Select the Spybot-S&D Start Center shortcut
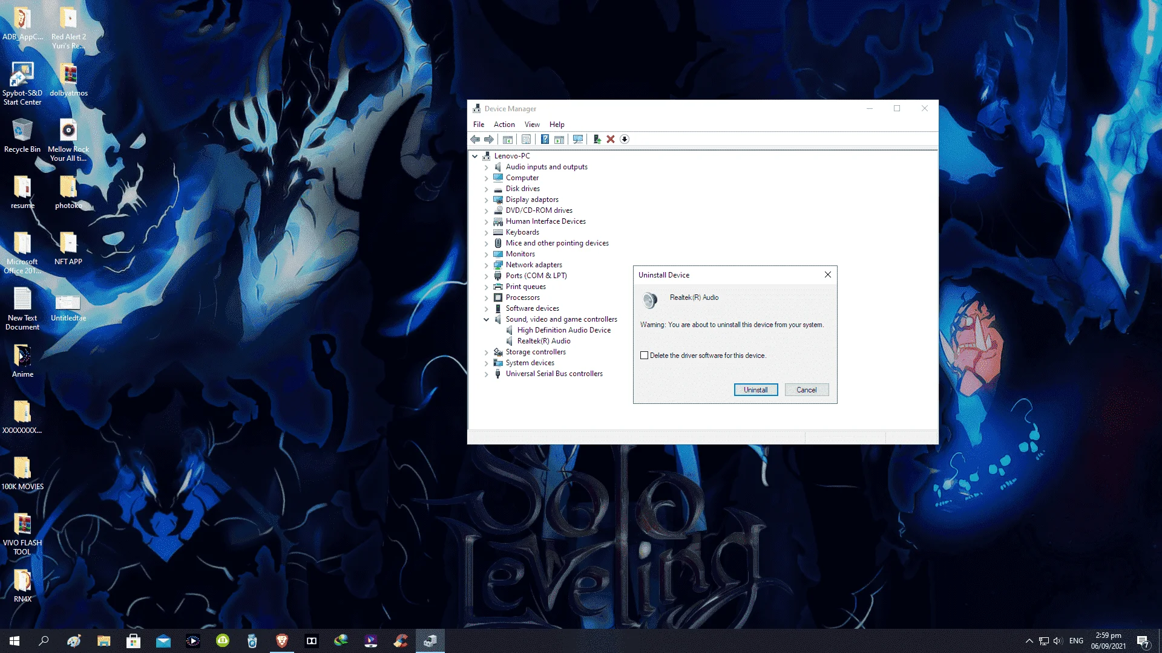The image size is (1162, 653). point(22,84)
